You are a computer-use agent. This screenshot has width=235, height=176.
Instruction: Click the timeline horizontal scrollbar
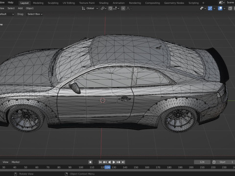117,170
